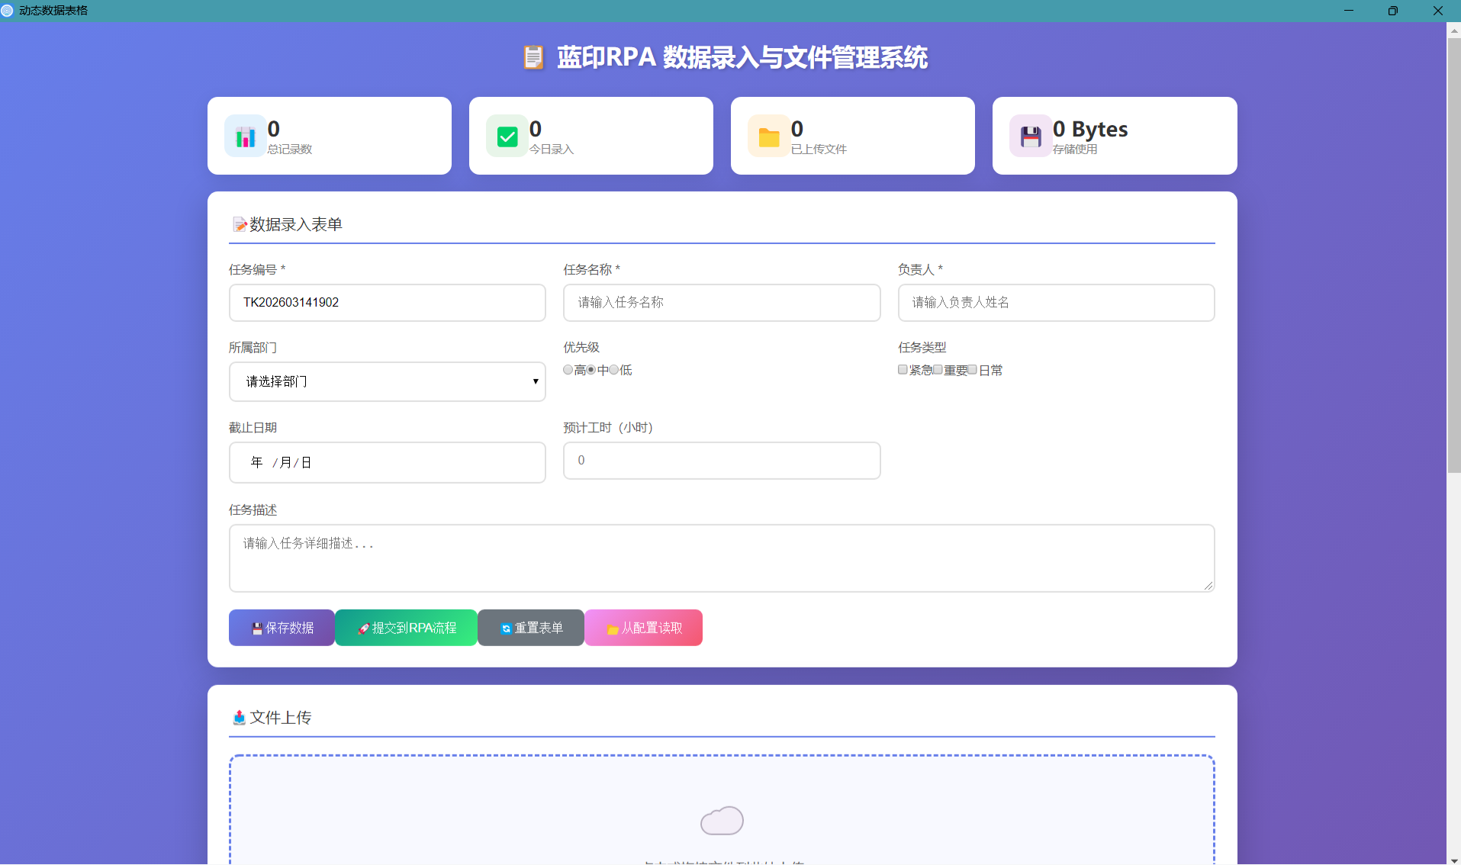Click the vertical scrollbar thumb
This screenshot has height=865, width=1461.
1453,256
